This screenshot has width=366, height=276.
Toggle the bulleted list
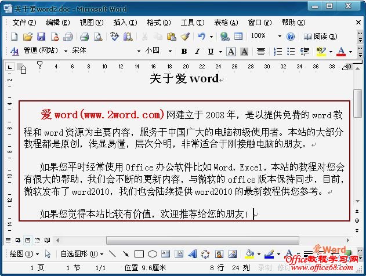(291, 52)
